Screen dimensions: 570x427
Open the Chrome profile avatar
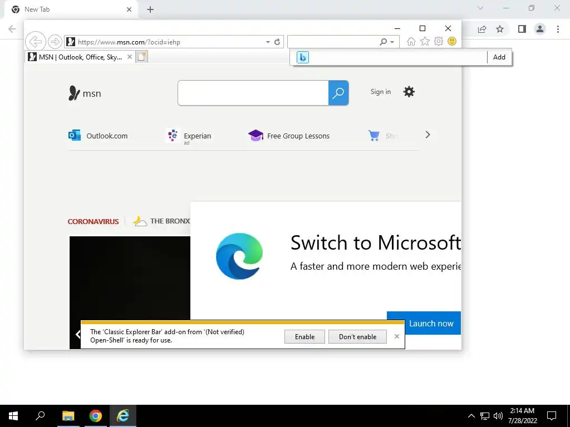click(x=540, y=29)
